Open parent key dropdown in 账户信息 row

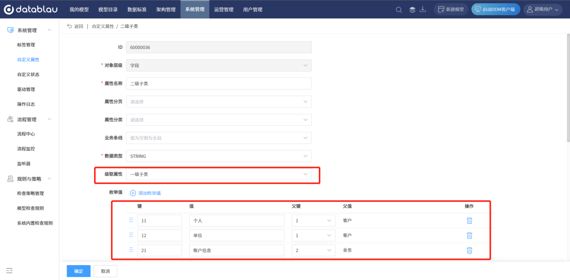point(314,250)
